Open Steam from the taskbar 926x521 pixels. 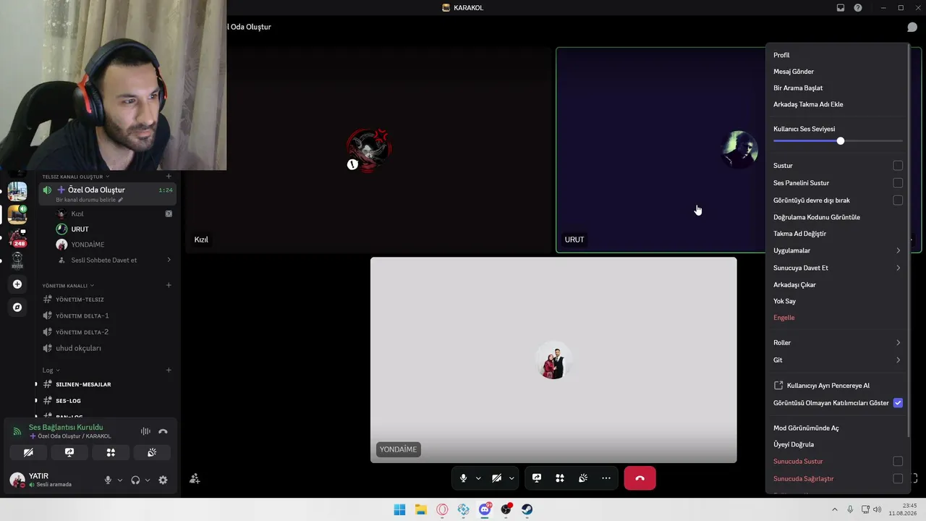[527, 509]
